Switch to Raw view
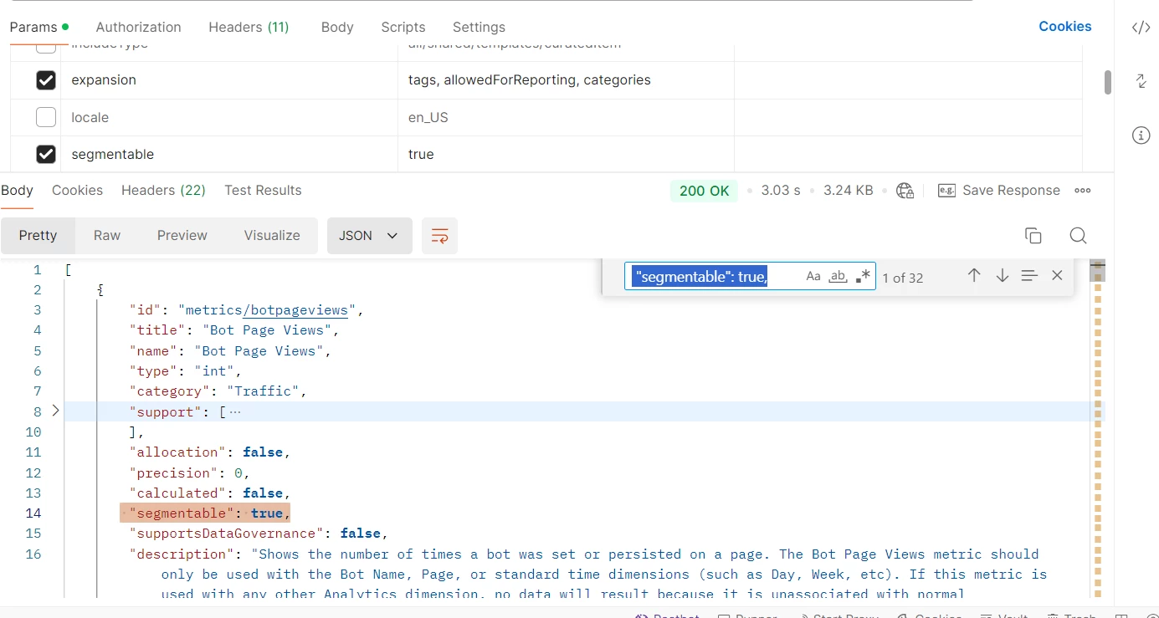This screenshot has width=1159, height=618. pyautogui.click(x=107, y=236)
